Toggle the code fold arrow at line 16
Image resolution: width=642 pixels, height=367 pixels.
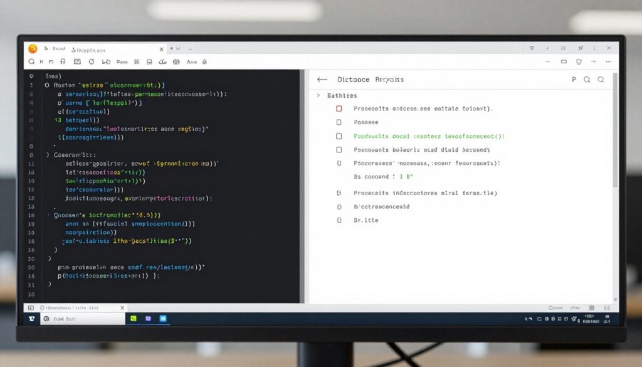tap(48, 214)
